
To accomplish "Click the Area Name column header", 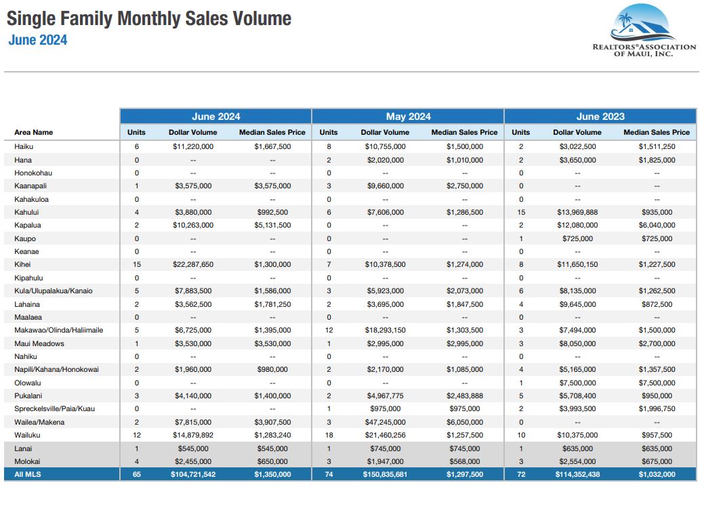I will [x=33, y=133].
